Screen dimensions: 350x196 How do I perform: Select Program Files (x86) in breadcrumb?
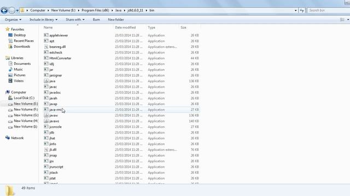coord(95,10)
